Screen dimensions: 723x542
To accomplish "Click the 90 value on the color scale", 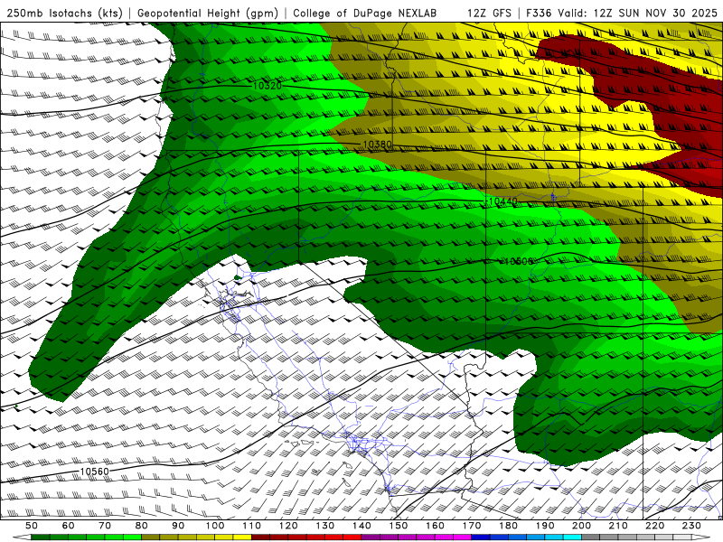I will pyautogui.click(x=178, y=526).
